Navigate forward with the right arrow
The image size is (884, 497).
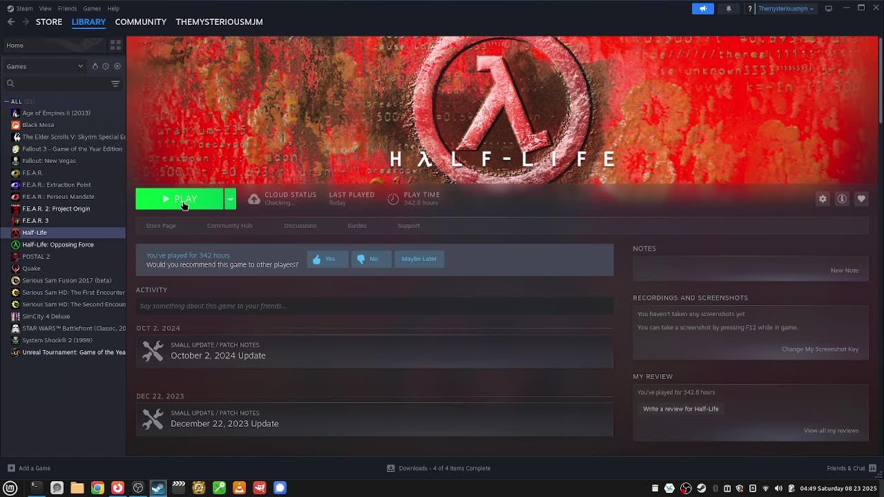pos(26,22)
